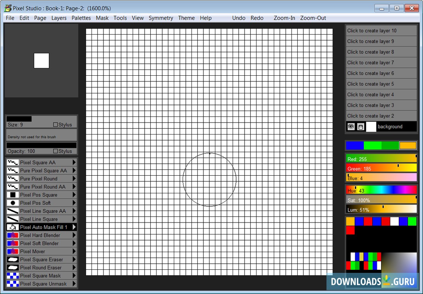Screen dimensions: 423x294
Task: Adjust the Sat slider
Action: click(381, 200)
